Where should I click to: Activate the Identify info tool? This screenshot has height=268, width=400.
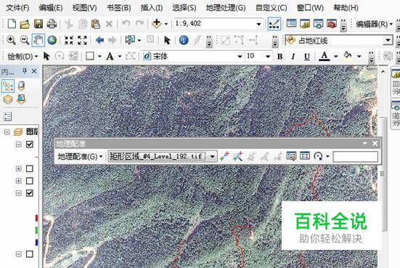(x=184, y=40)
